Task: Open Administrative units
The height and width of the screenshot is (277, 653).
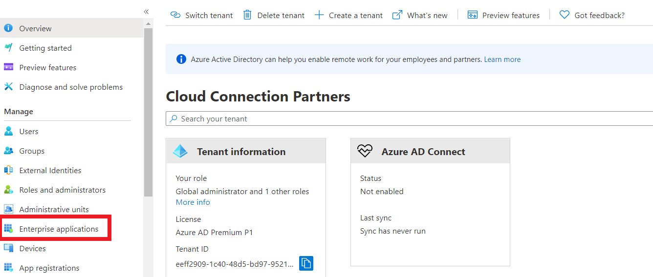Action: (54, 209)
